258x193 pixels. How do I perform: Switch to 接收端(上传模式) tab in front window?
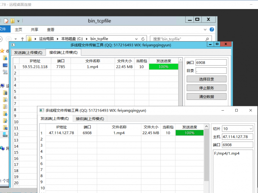coord(90,118)
